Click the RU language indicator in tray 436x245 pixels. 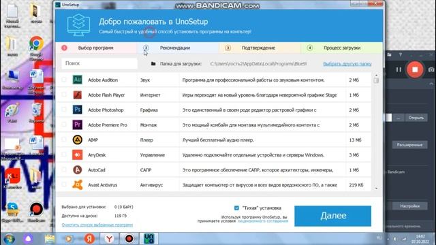pos(379,238)
